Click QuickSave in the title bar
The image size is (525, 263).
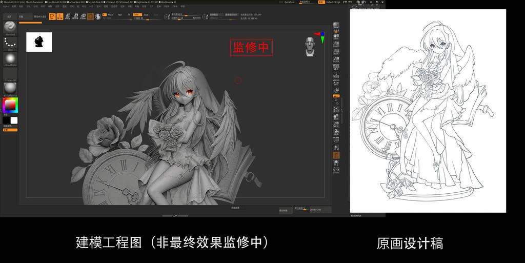(x=289, y=2)
